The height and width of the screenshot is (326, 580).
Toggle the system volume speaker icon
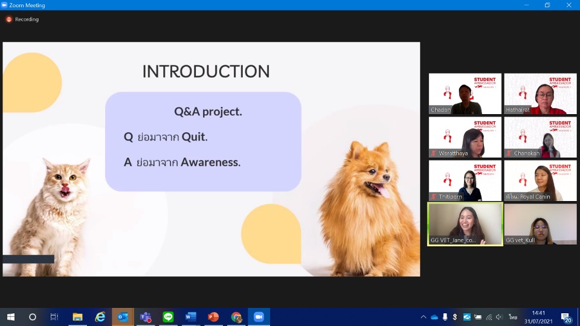[499, 317]
